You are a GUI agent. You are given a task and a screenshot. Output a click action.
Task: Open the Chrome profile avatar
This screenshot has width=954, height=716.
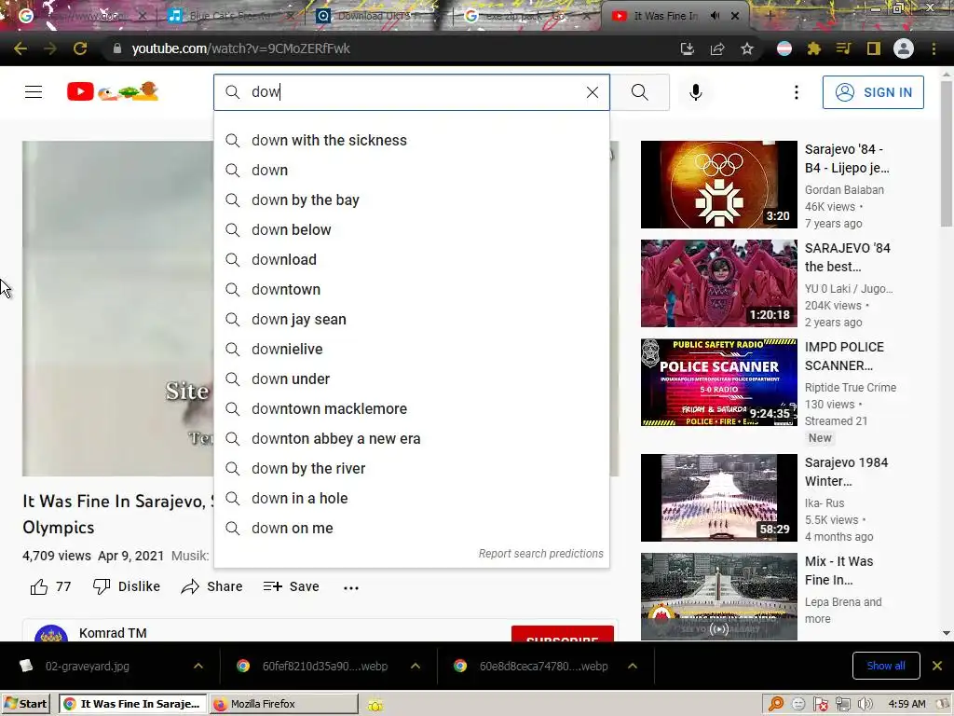[x=904, y=48]
